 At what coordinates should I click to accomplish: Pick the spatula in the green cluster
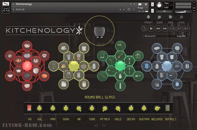pos(138,76)
